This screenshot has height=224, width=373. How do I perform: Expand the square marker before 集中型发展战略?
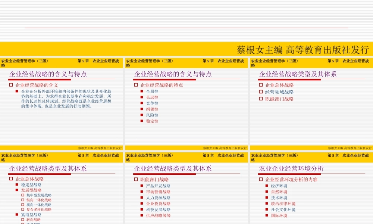[x=22, y=195]
